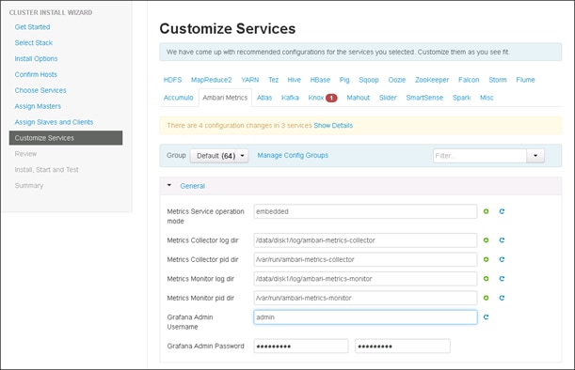Open Manage Config Groups link
Image resolution: width=575 pixels, height=370 pixels.
[x=293, y=156]
